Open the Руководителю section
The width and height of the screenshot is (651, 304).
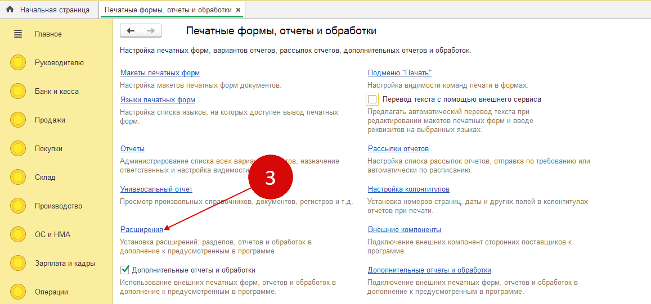click(60, 63)
